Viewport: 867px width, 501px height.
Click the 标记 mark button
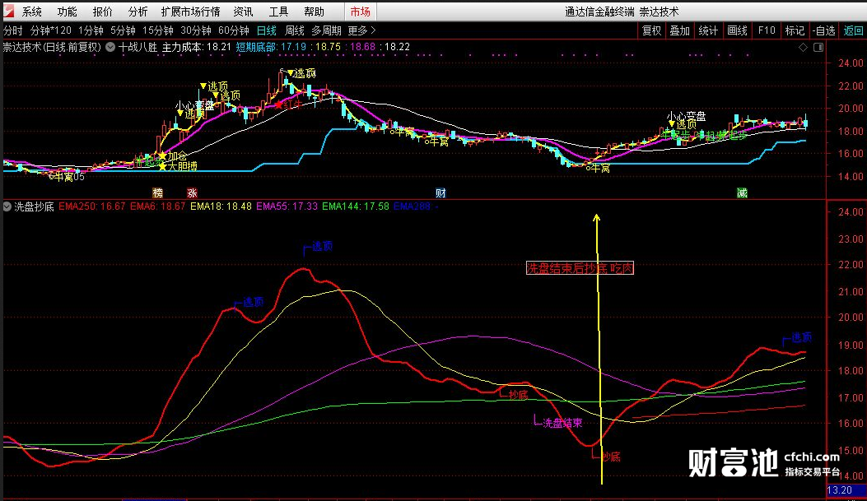point(795,30)
